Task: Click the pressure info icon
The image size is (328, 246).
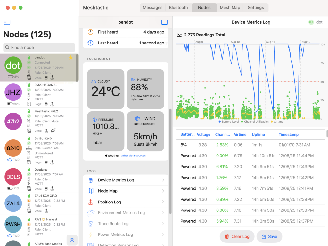Action: (x=94, y=120)
